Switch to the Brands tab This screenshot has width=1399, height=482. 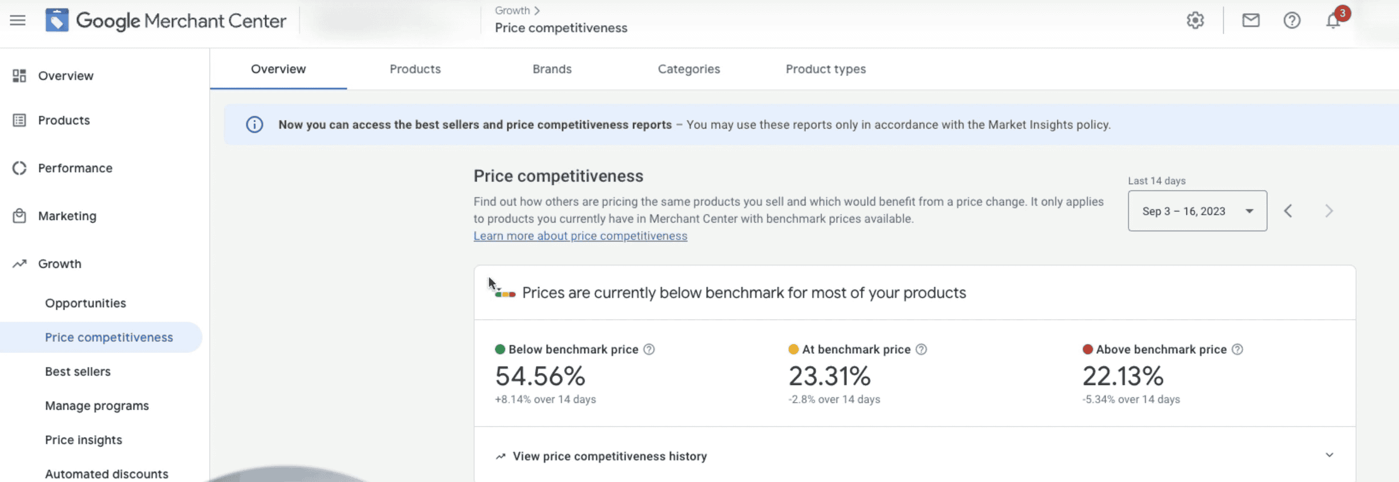click(x=552, y=69)
